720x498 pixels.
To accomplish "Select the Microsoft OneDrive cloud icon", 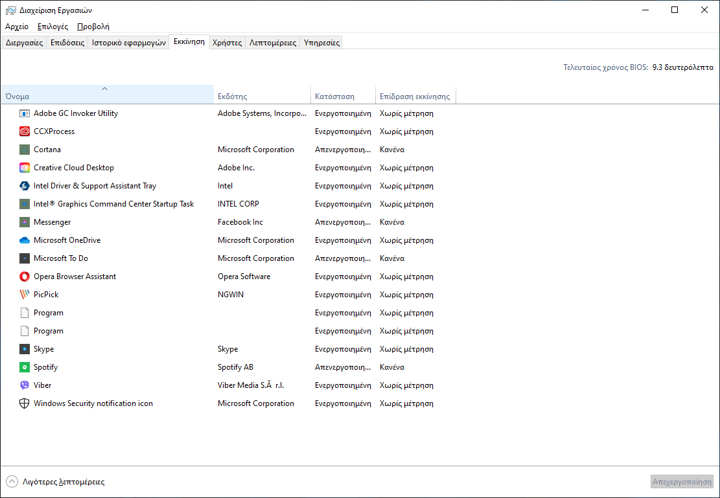I will (25, 240).
